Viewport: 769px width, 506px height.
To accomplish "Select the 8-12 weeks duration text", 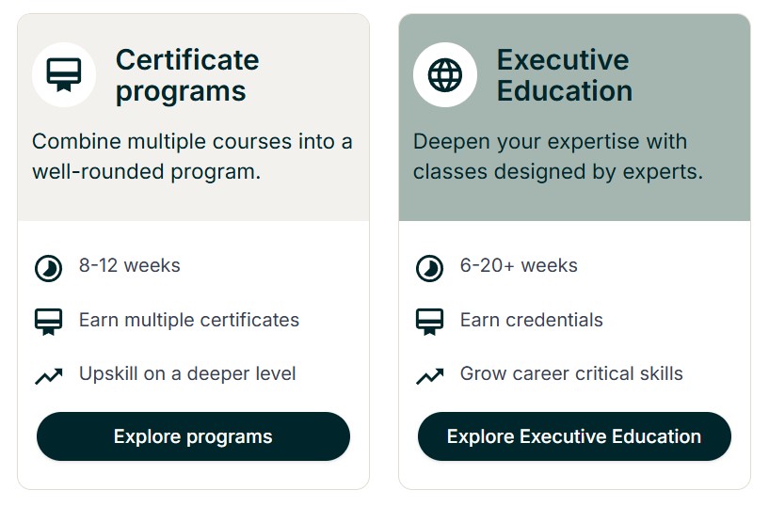I will 129,266.
